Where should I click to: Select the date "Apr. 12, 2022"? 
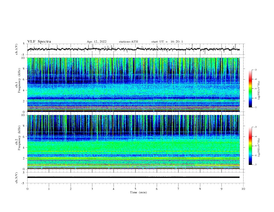[97, 42]
